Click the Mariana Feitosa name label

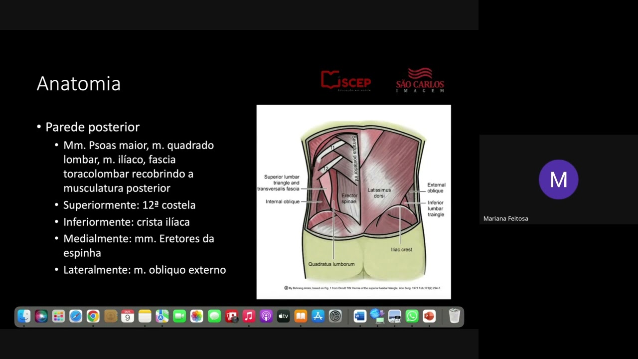coord(505,218)
